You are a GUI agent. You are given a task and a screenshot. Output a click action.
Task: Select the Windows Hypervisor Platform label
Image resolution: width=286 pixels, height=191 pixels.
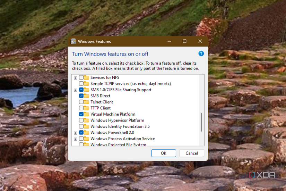tap(117, 121)
